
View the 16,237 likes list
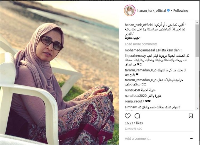tap(134, 123)
